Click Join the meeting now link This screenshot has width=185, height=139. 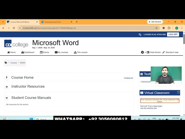(148, 108)
